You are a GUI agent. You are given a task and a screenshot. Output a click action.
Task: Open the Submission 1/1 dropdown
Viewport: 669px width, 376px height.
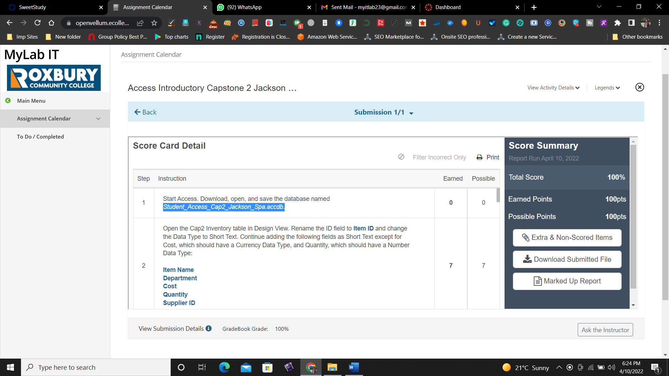tap(384, 112)
